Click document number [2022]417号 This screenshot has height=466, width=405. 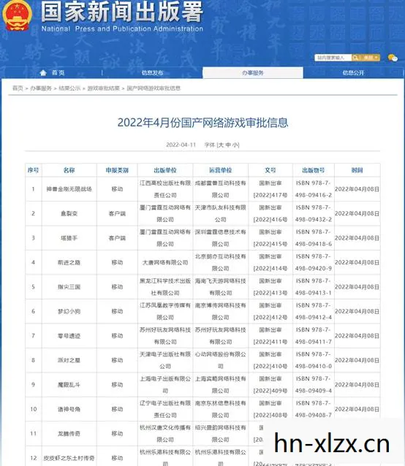[x=270, y=195]
